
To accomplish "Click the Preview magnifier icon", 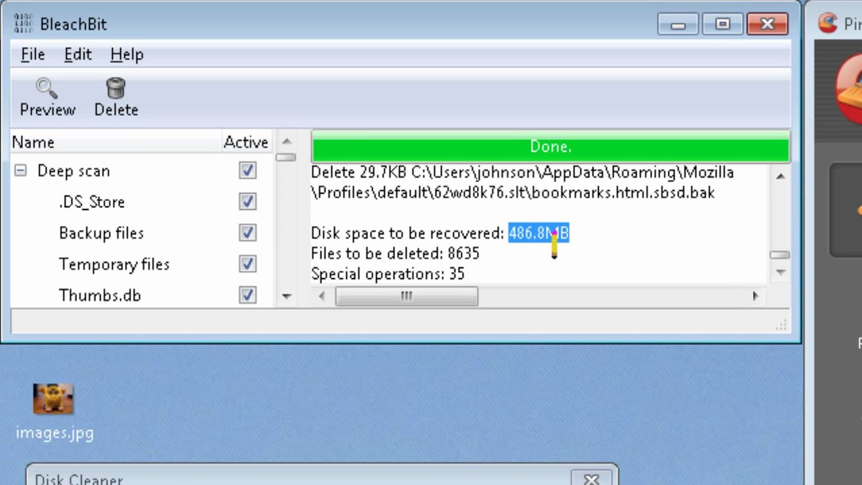I will [x=46, y=88].
